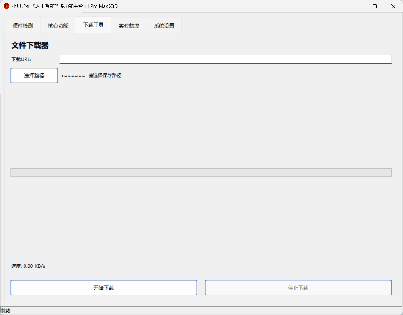Minimize the application window

356,6
